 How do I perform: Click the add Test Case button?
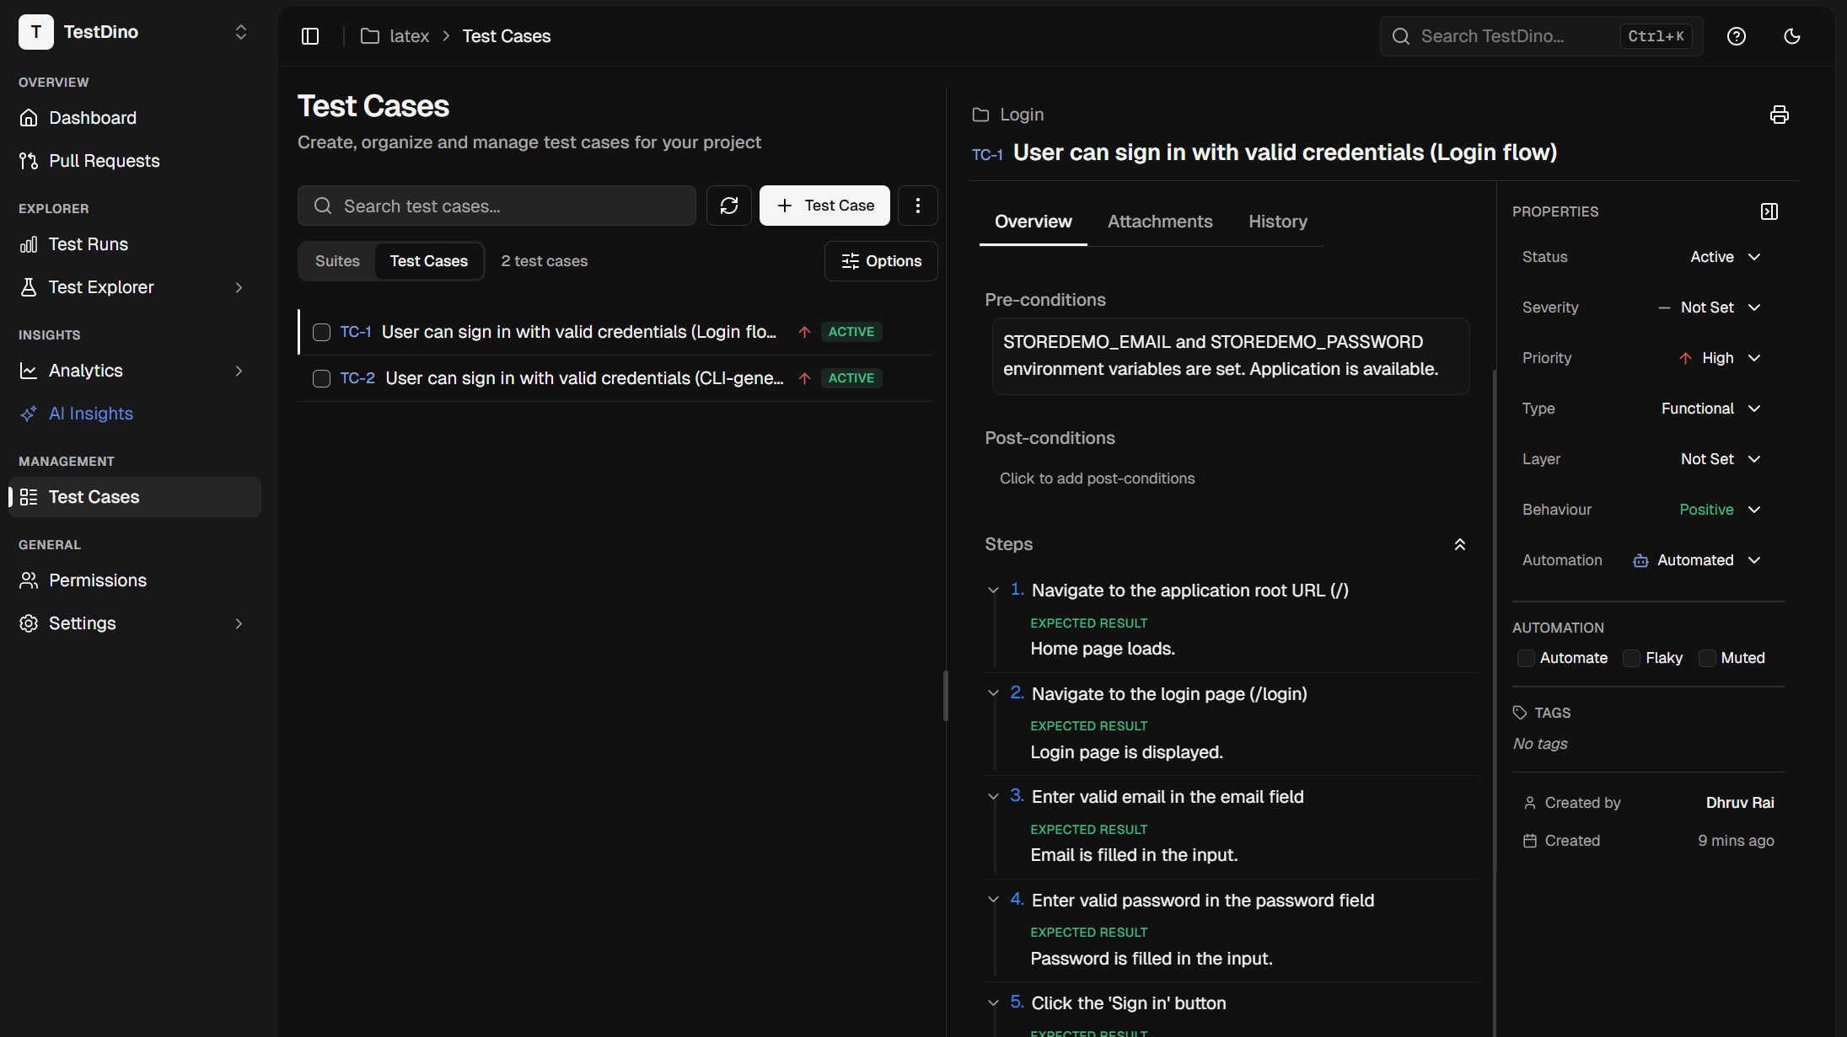[x=824, y=206]
